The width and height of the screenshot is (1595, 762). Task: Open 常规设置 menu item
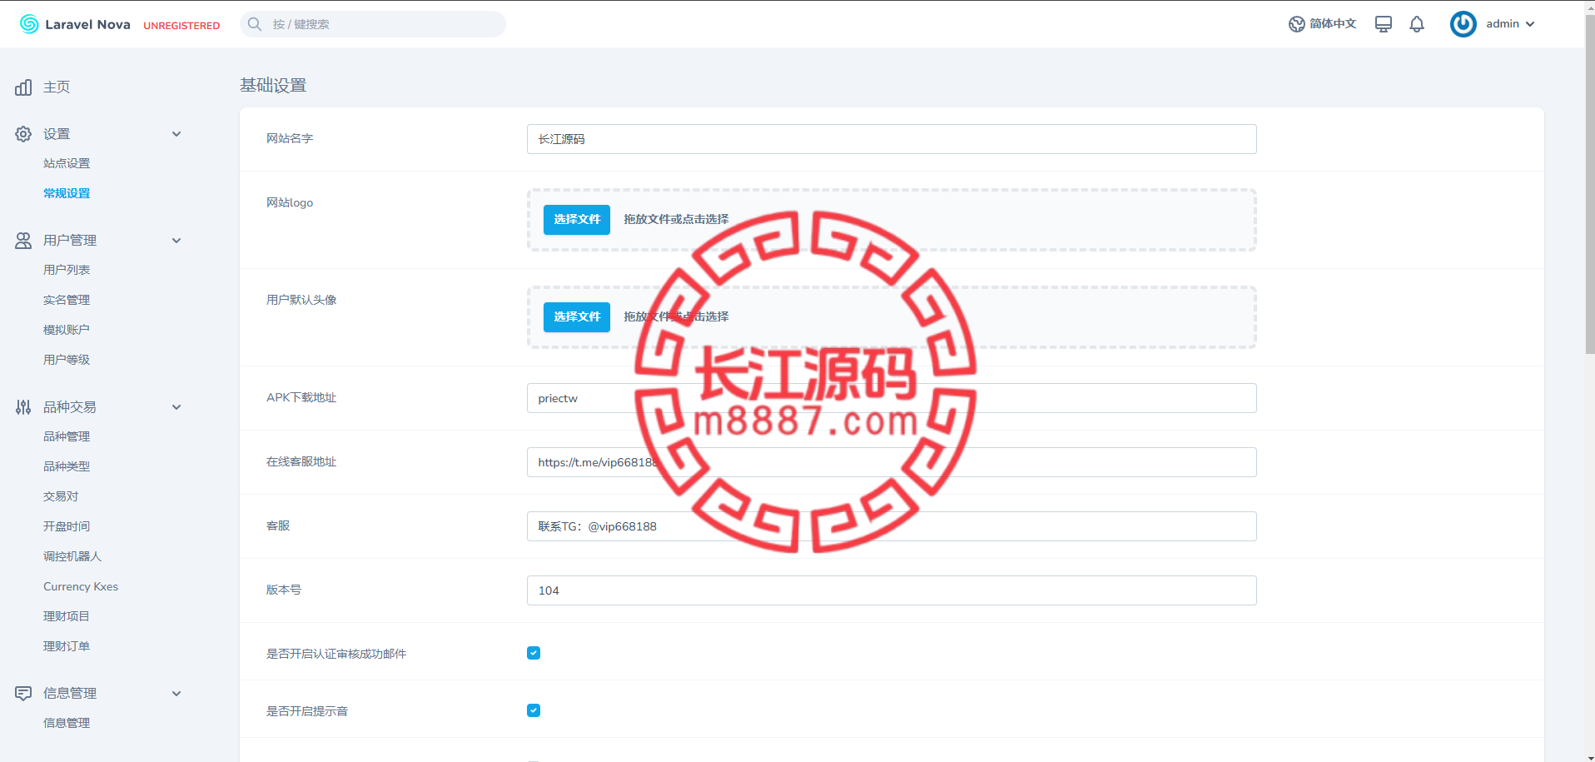pyautogui.click(x=67, y=193)
